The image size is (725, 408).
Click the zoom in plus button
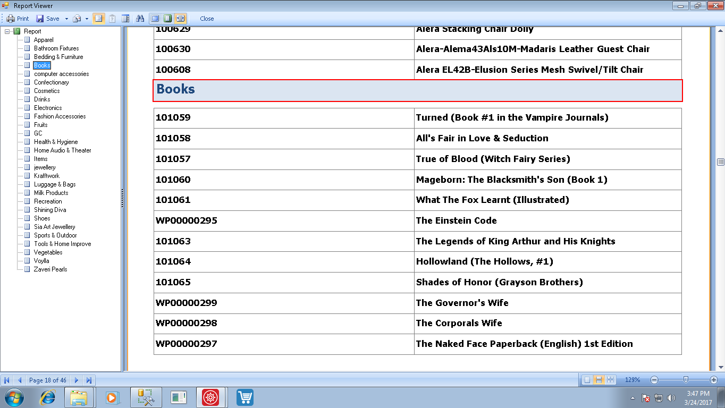pyautogui.click(x=714, y=380)
